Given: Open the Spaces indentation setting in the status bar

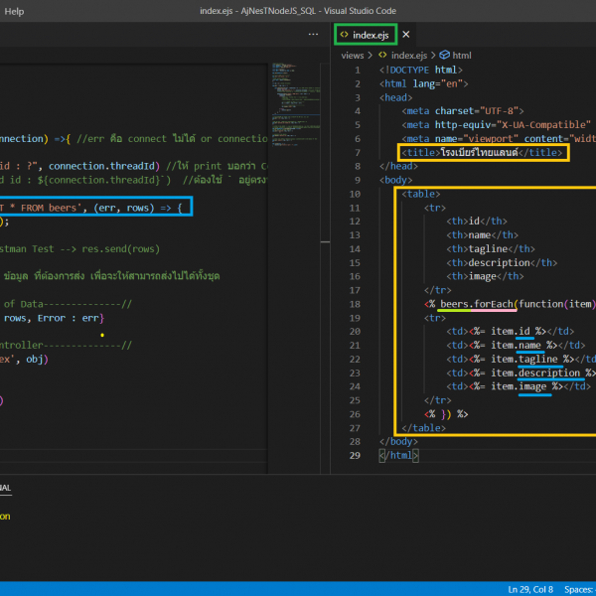Looking at the screenshot, I should pyautogui.click(x=579, y=588).
